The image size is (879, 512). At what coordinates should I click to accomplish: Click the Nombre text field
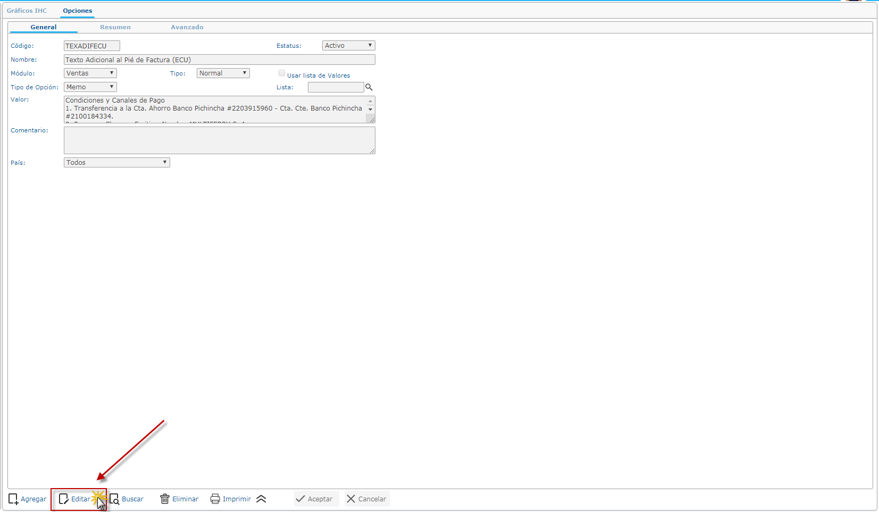point(220,60)
